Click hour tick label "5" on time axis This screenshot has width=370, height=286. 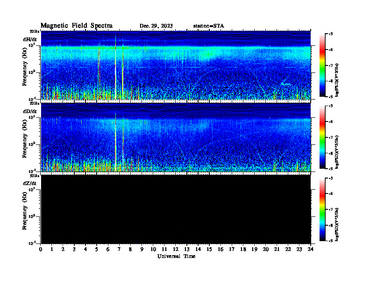point(97,249)
